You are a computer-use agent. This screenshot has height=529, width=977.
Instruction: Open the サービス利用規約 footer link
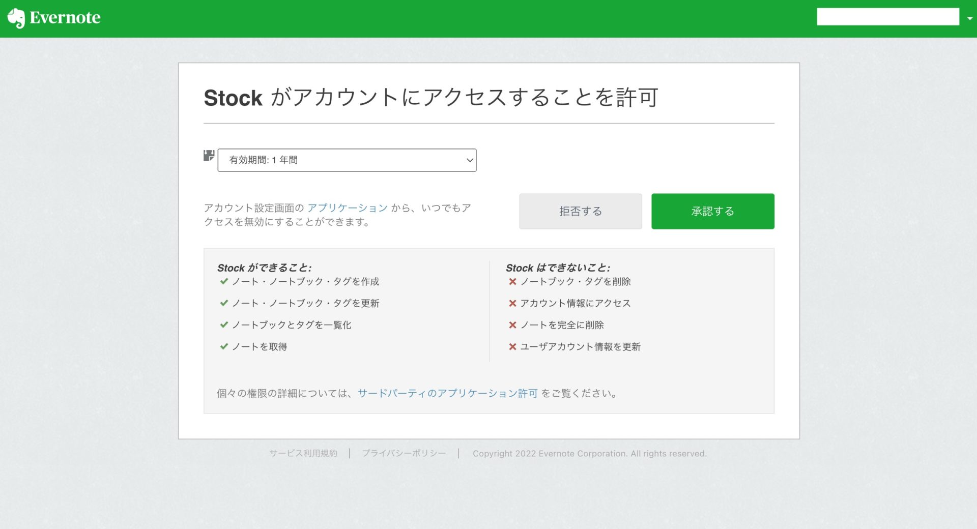point(303,453)
